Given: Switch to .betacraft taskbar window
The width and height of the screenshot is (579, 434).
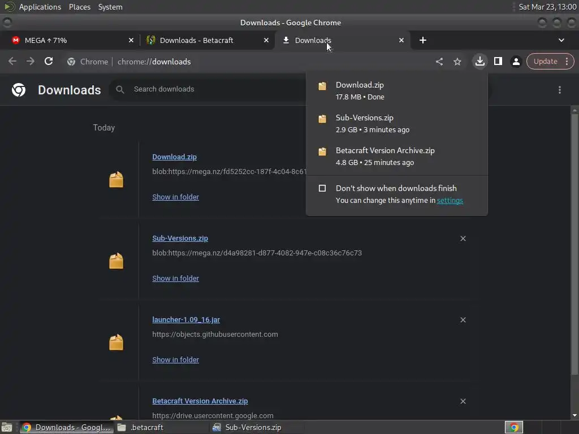Looking at the screenshot, I should [162, 427].
